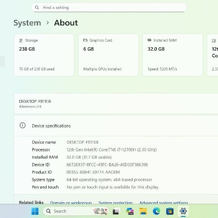Click the processor card icon
The width and height of the screenshot is (218, 218).
pyautogui.click(x=214, y=40)
